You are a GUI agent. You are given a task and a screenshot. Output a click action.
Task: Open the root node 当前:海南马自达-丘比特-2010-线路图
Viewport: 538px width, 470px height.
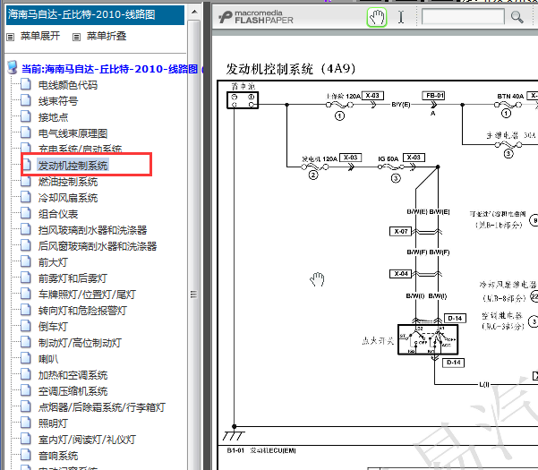[x=110, y=69]
